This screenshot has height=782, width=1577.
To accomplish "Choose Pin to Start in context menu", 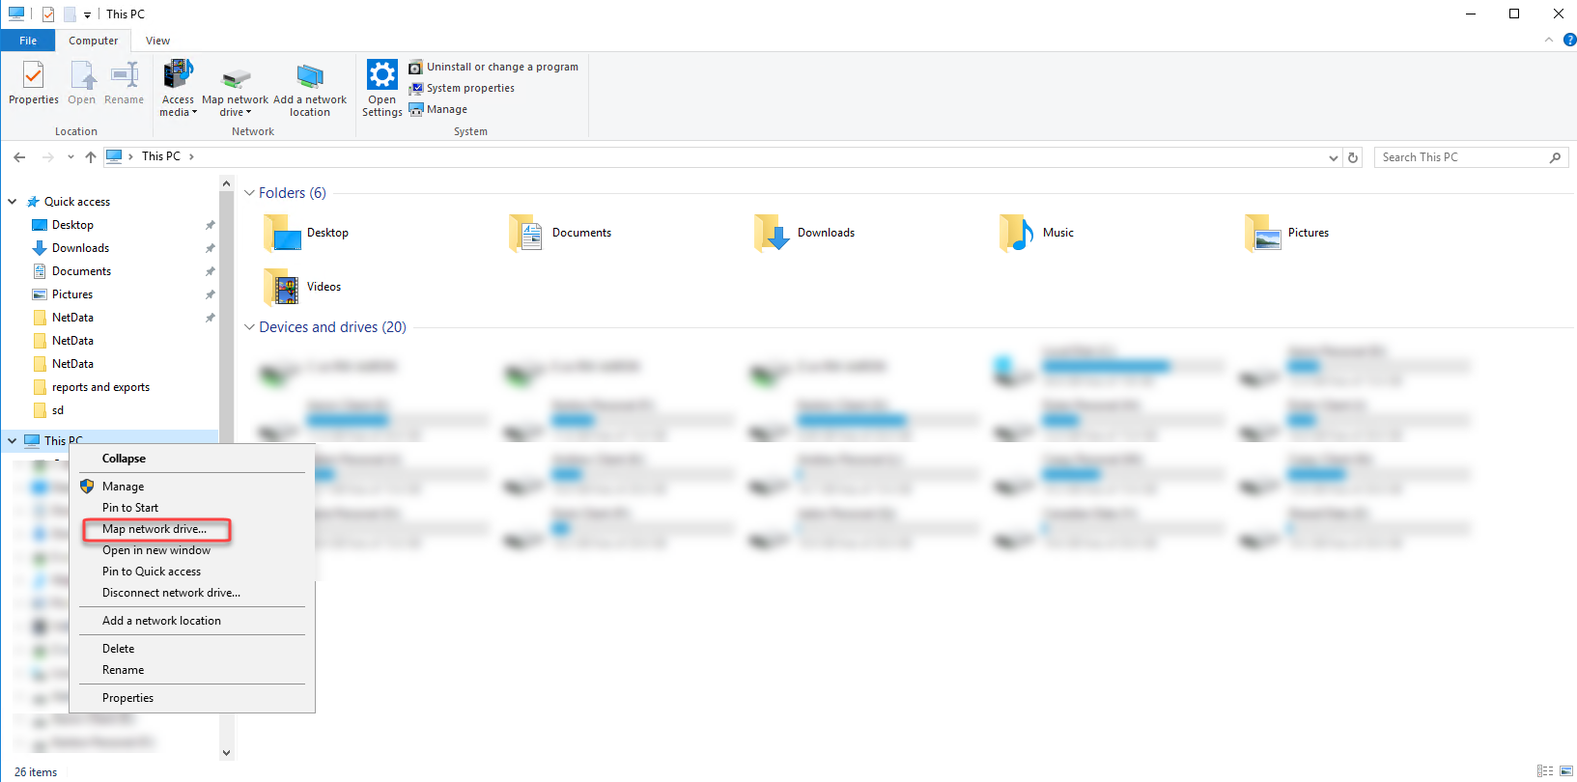I will tap(192, 508).
